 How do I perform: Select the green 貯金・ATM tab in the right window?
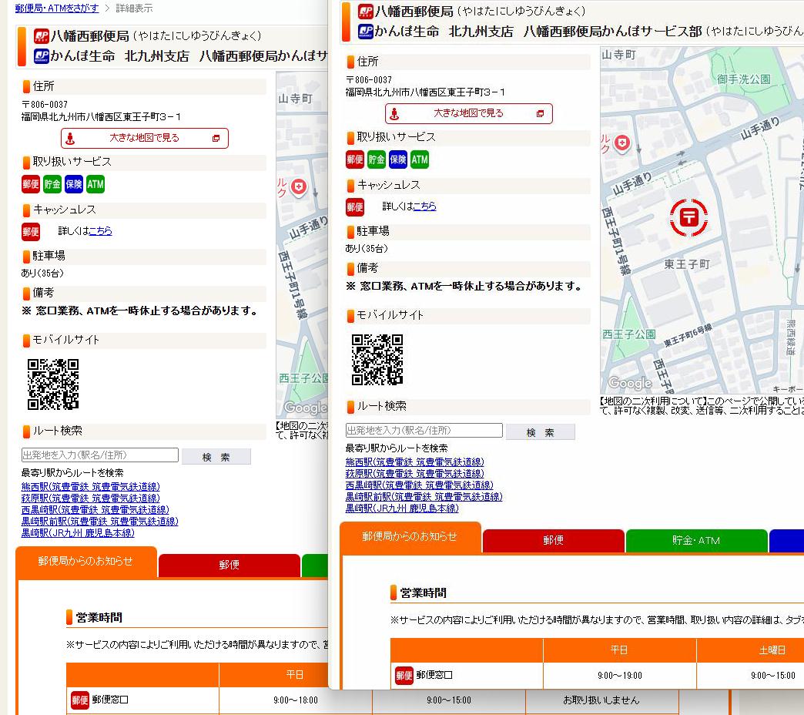pos(696,540)
